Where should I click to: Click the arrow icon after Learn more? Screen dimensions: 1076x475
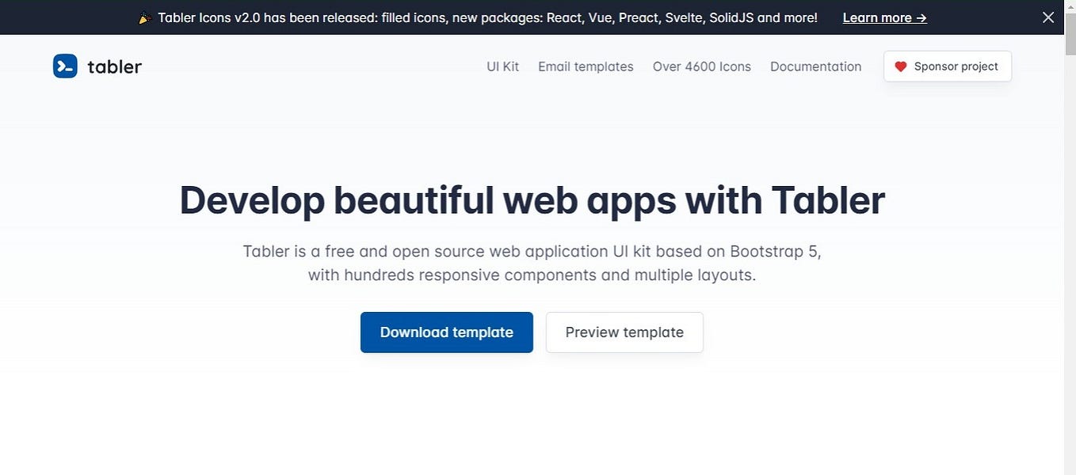click(921, 17)
